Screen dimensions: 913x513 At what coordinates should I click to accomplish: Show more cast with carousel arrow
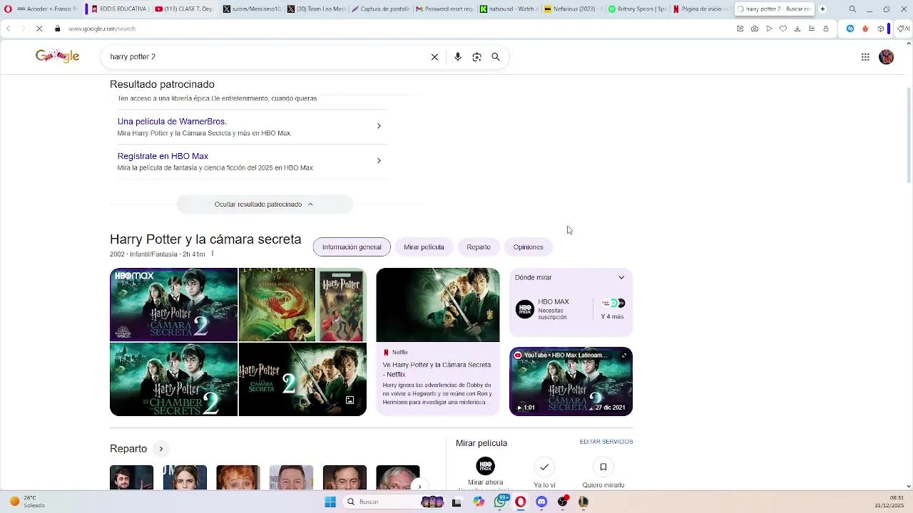click(419, 486)
